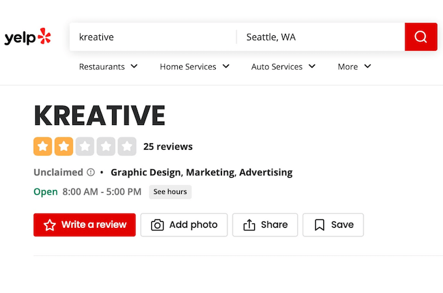Screen dimensions: 443x293
Task: Click the fourth rating star
Action: point(106,146)
